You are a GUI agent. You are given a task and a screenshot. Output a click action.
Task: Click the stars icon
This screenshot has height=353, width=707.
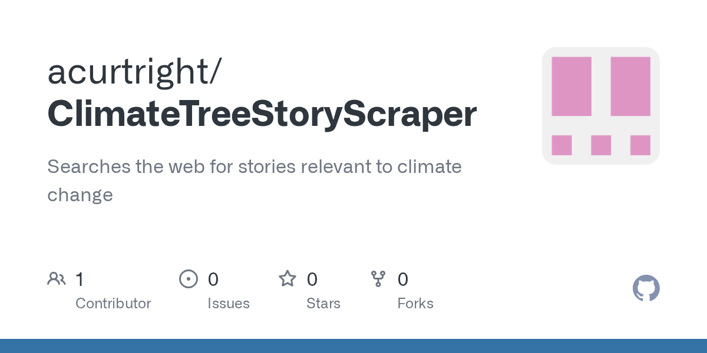point(287,279)
